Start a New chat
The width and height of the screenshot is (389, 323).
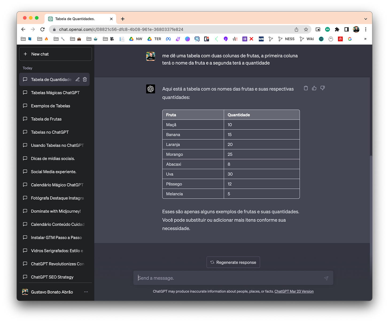coord(56,54)
